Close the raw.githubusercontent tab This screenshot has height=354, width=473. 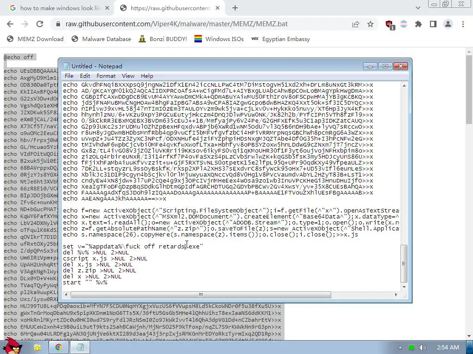(218, 8)
